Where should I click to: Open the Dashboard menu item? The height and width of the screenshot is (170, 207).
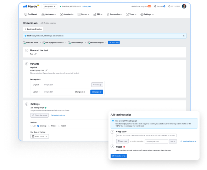pyautogui.click(x=30, y=14)
